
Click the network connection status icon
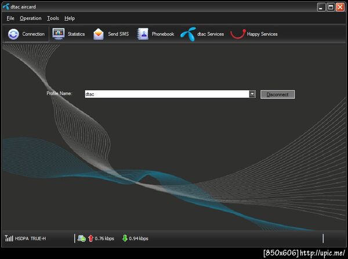[x=82, y=238]
